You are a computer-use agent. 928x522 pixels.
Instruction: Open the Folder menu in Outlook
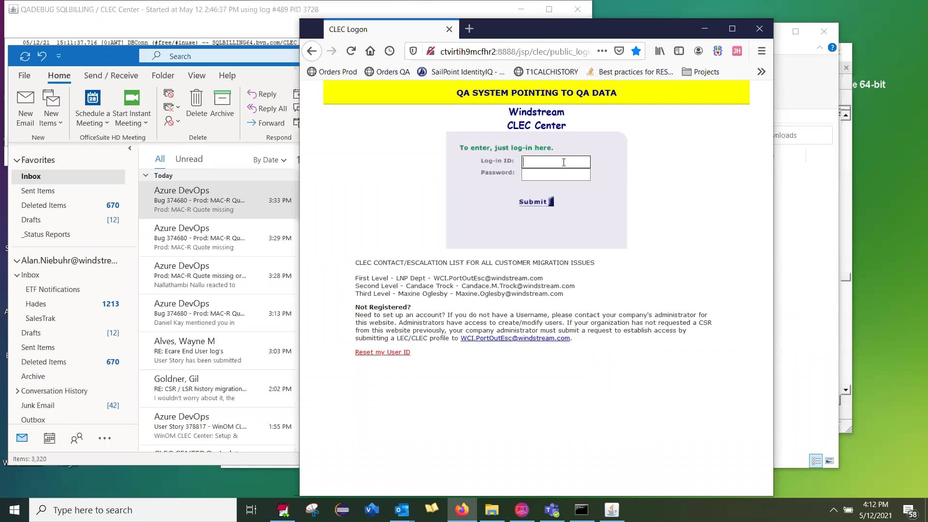coord(163,75)
